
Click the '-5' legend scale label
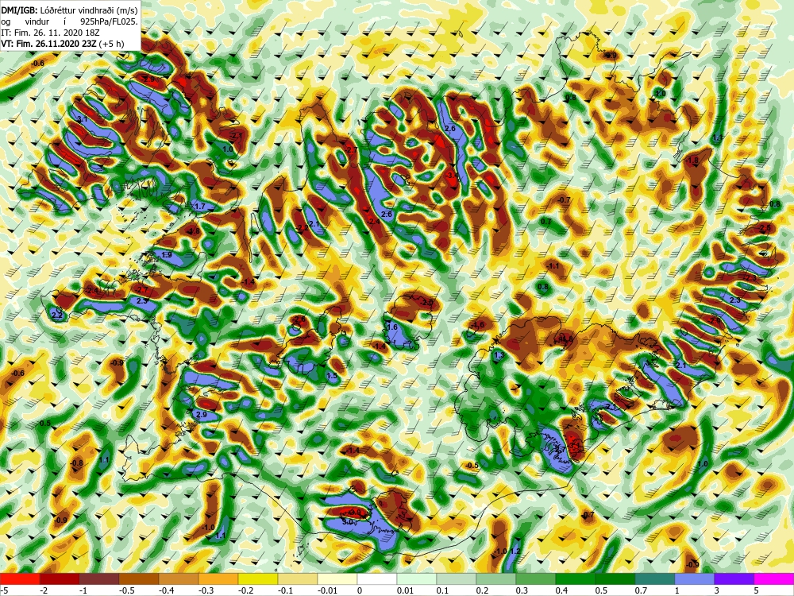(5, 590)
